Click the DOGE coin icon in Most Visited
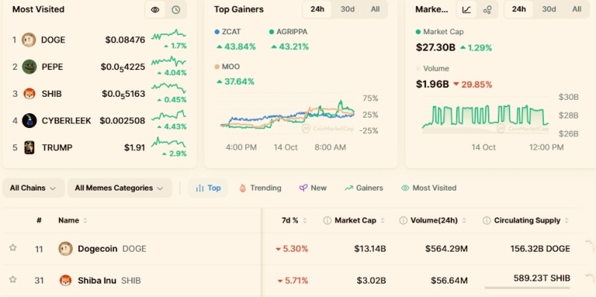 [29, 40]
